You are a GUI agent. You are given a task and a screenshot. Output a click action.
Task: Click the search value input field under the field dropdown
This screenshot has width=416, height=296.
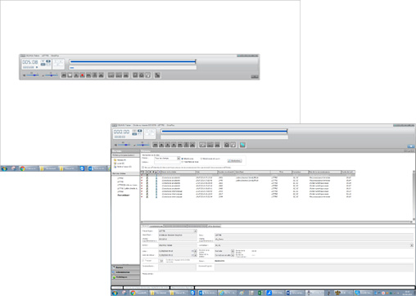[x=167, y=162]
